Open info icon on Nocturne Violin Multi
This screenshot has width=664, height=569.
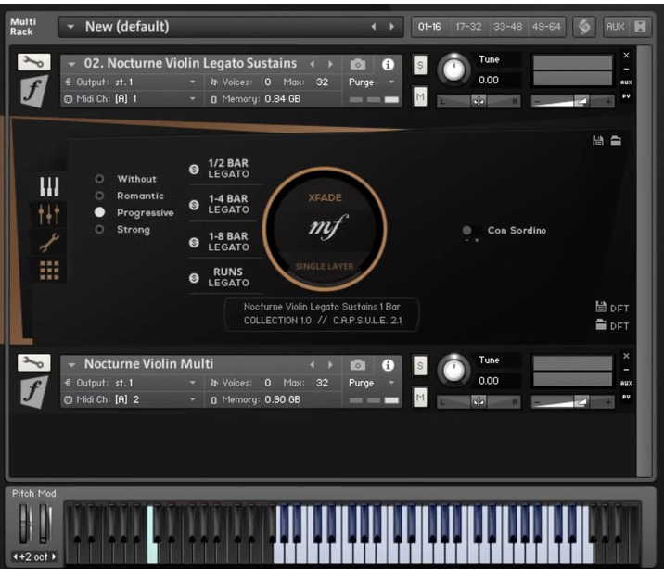tap(388, 365)
